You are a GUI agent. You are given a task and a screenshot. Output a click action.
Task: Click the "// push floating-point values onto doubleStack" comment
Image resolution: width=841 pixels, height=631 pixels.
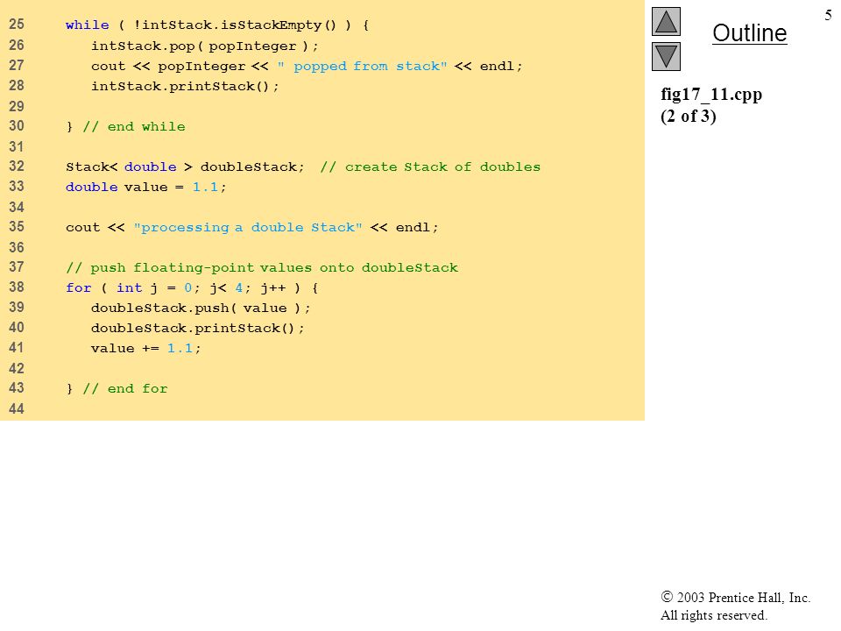click(x=262, y=268)
